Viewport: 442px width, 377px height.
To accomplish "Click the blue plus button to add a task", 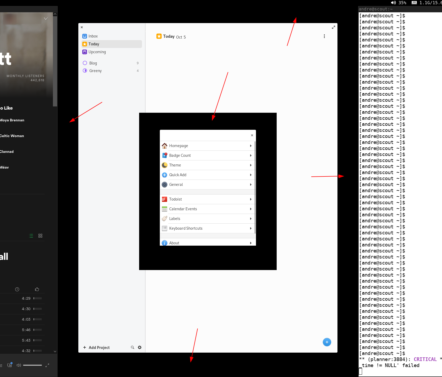I will (327, 342).
